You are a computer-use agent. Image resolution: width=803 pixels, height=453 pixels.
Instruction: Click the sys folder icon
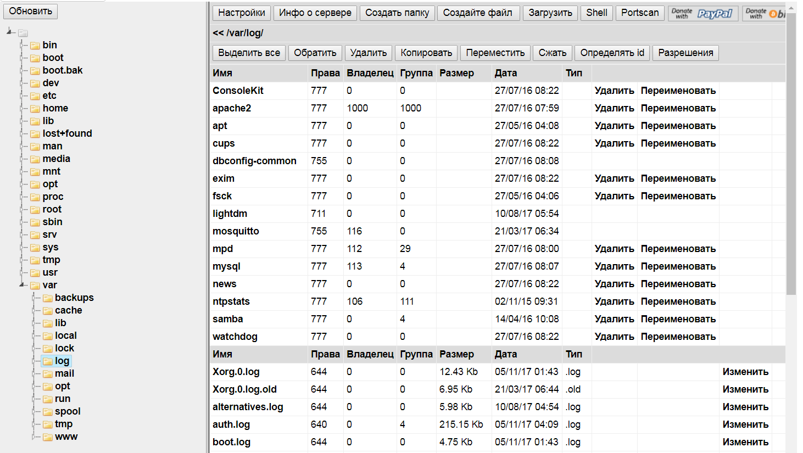(35, 248)
